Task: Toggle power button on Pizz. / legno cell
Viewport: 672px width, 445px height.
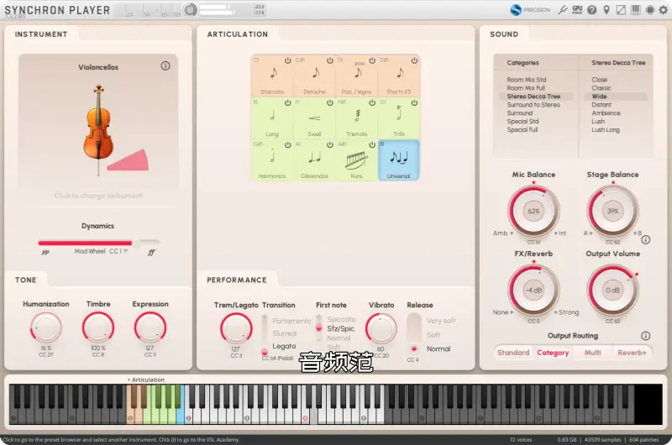Action: 372,60
